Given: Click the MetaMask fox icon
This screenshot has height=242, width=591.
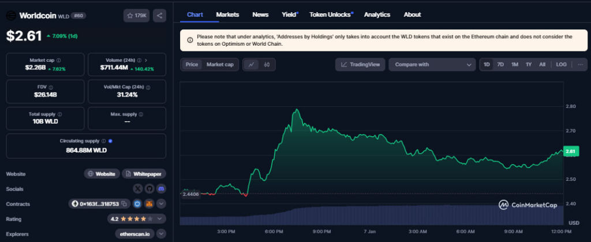Looking at the screenshot, I should coord(149,203).
